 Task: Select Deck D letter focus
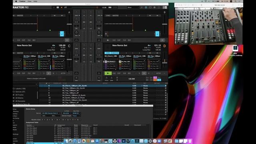tap(164, 46)
